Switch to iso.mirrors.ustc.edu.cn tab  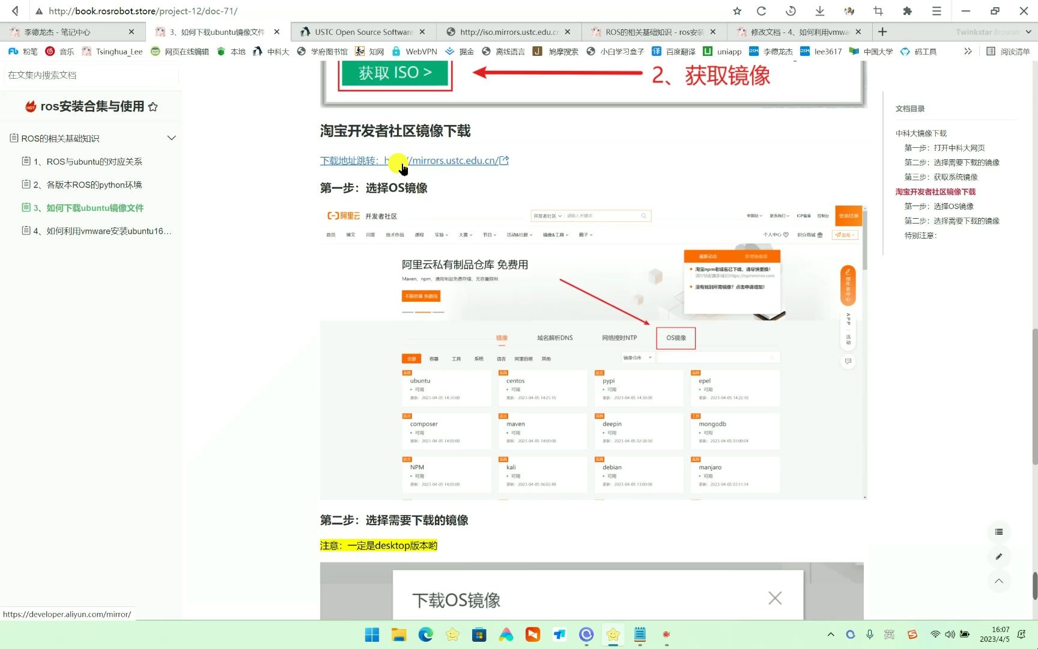coord(509,32)
